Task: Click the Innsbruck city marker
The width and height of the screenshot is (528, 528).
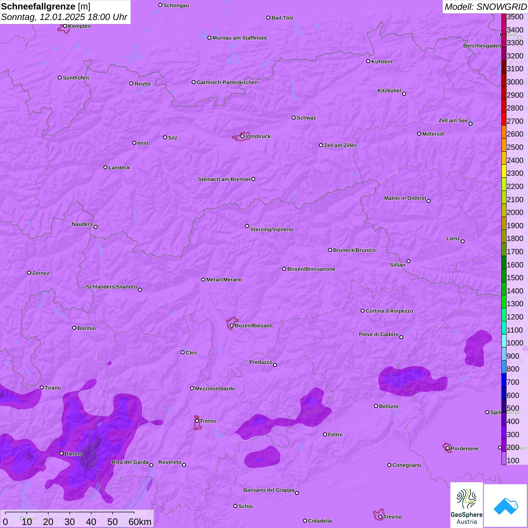Action: [242, 136]
